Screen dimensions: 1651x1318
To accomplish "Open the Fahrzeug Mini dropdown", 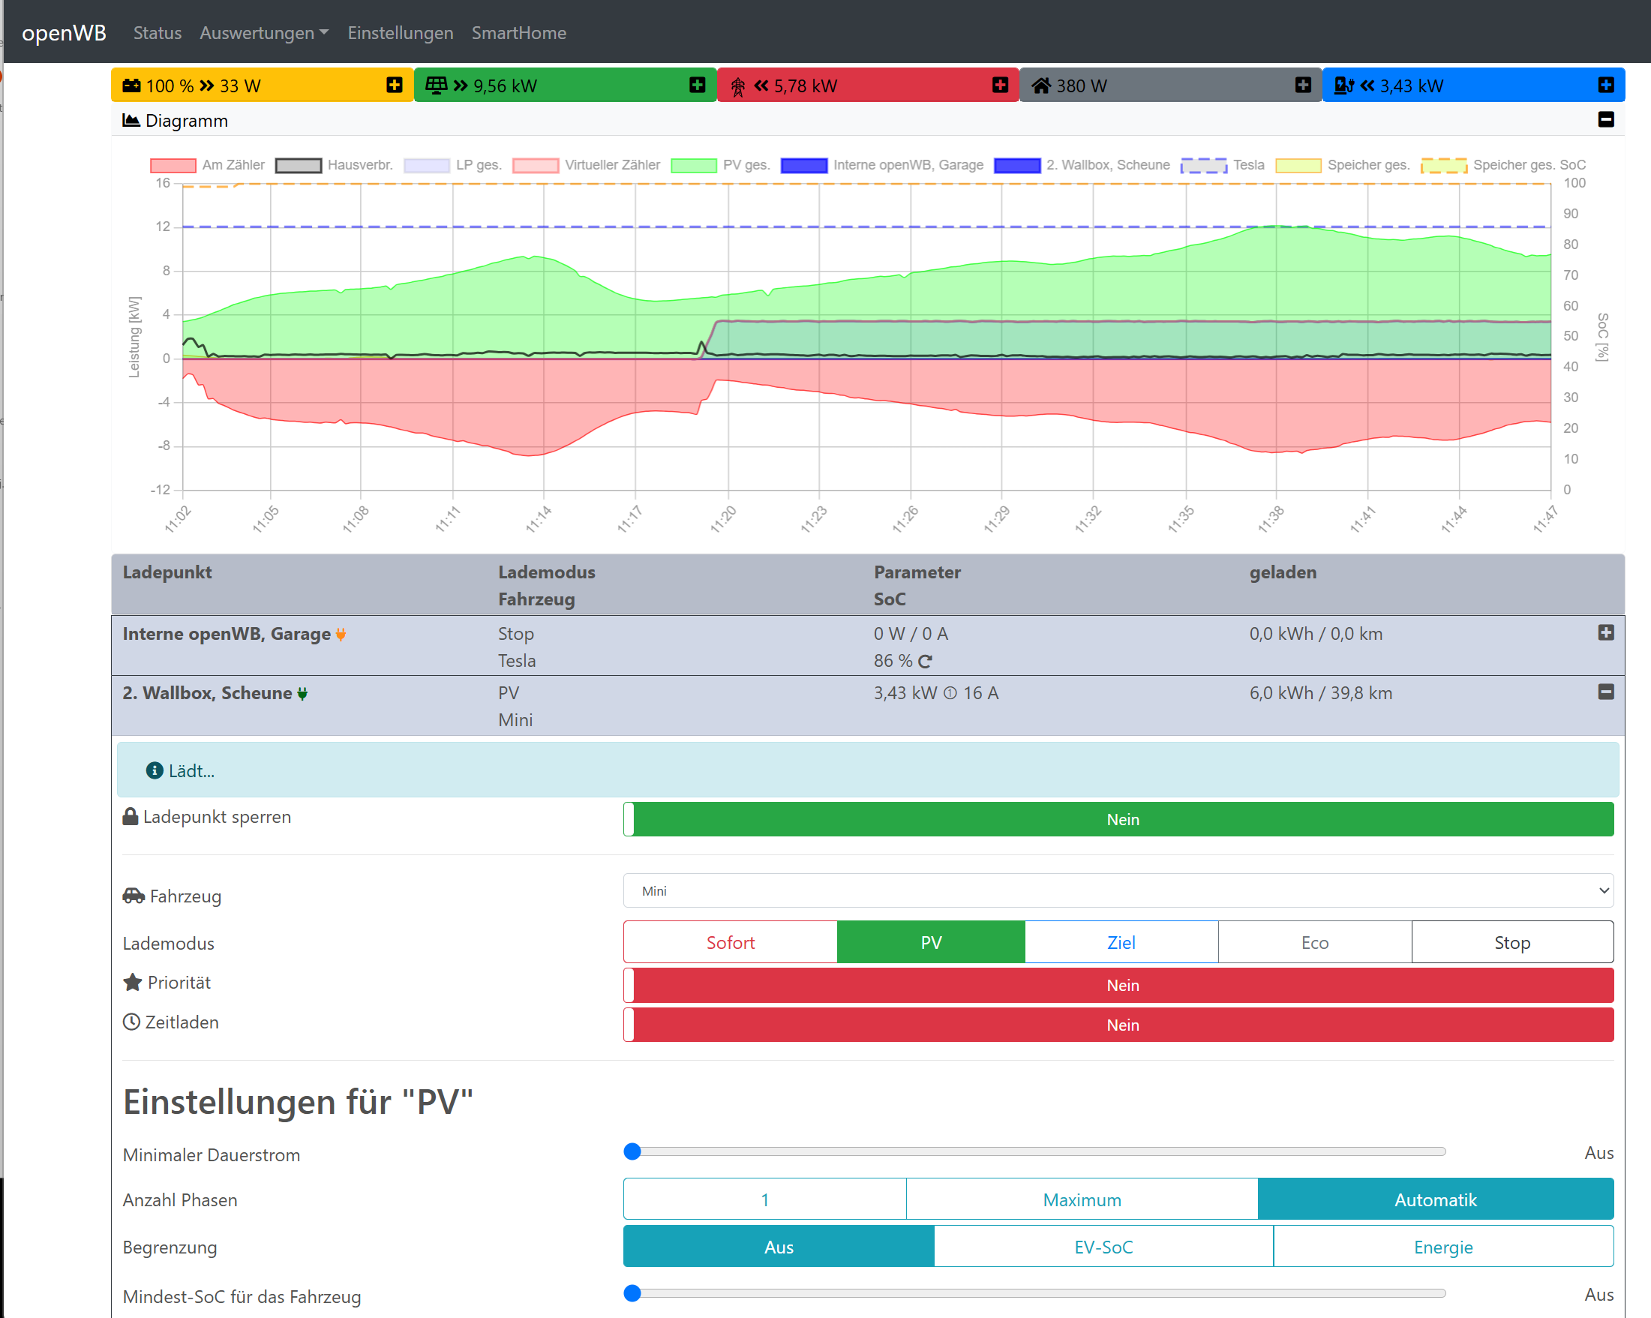I will tap(1118, 890).
